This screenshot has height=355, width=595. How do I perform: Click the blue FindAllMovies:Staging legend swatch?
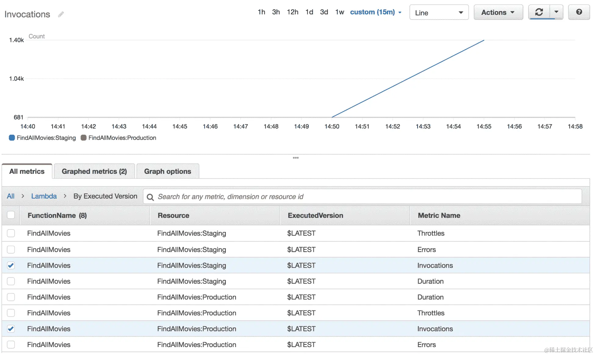[x=12, y=138]
